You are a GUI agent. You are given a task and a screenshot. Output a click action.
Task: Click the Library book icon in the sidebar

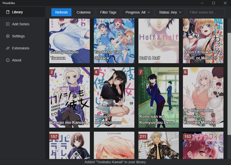click(x=8, y=12)
